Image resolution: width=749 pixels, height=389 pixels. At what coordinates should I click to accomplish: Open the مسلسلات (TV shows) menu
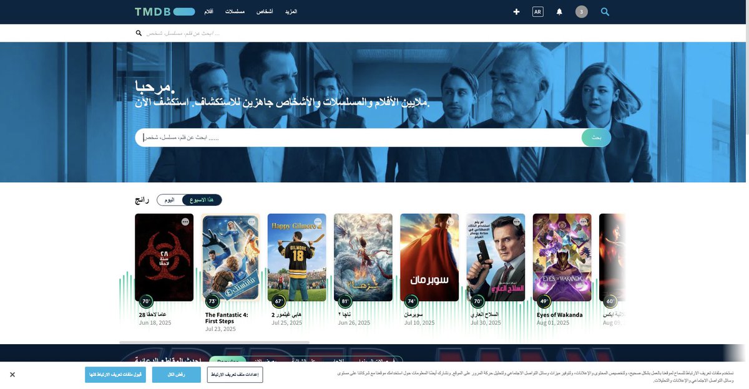click(235, 12)
